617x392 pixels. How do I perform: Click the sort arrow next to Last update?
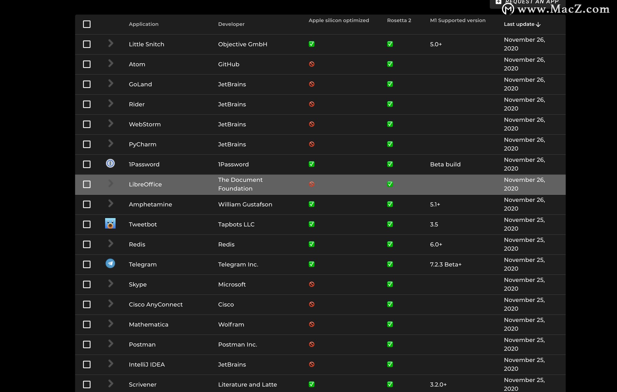(x=538, y=24)
